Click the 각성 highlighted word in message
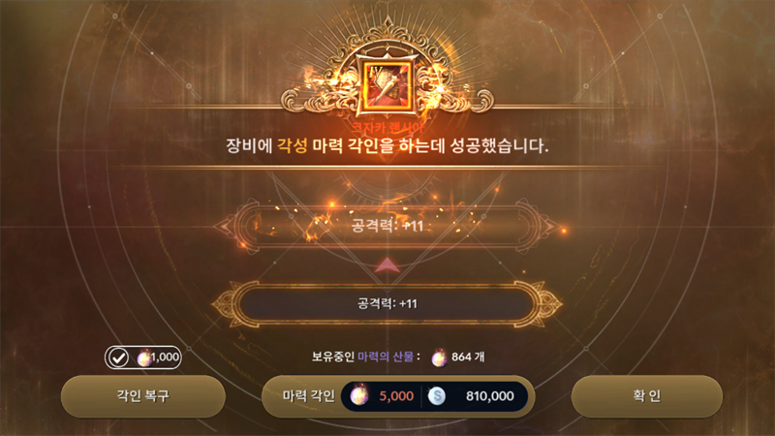 click(293, 146)
